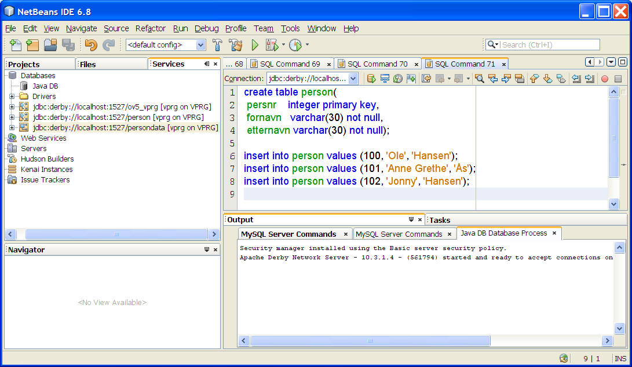This screenshot has height=367, width=632.
Task: Click the Stop Macro Recording square icon
Action: click(x=618, y=79)
